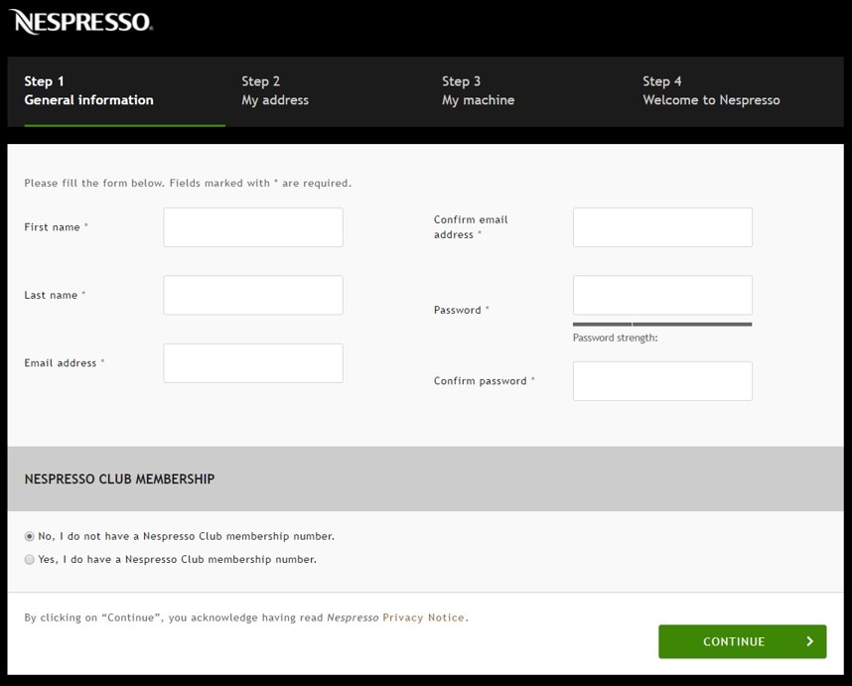Jump to Step 4 Welcome to Nespresso

click(x=711, y=90)
